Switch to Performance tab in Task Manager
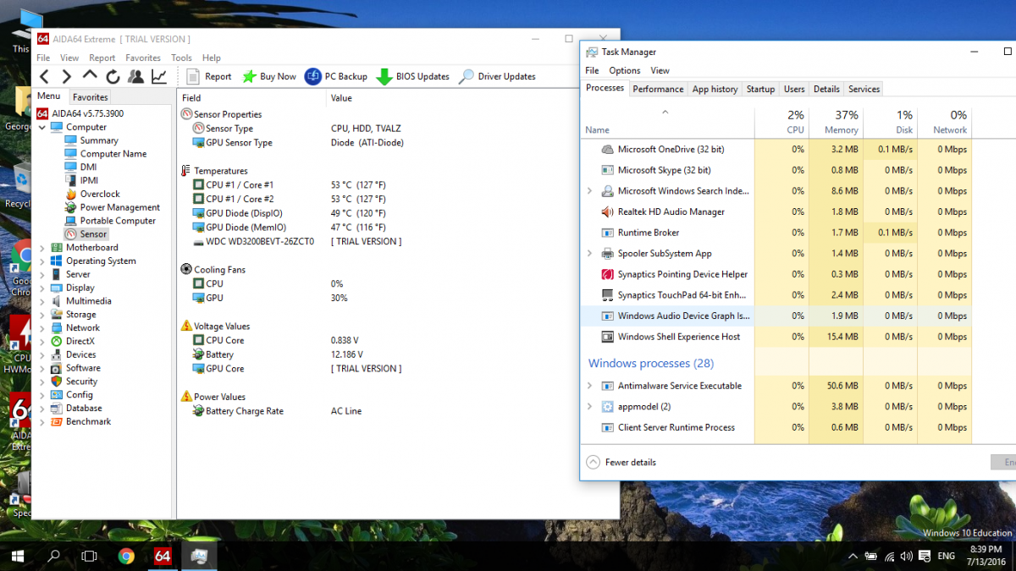This screenshot has width=1016, height=571. 658,89
